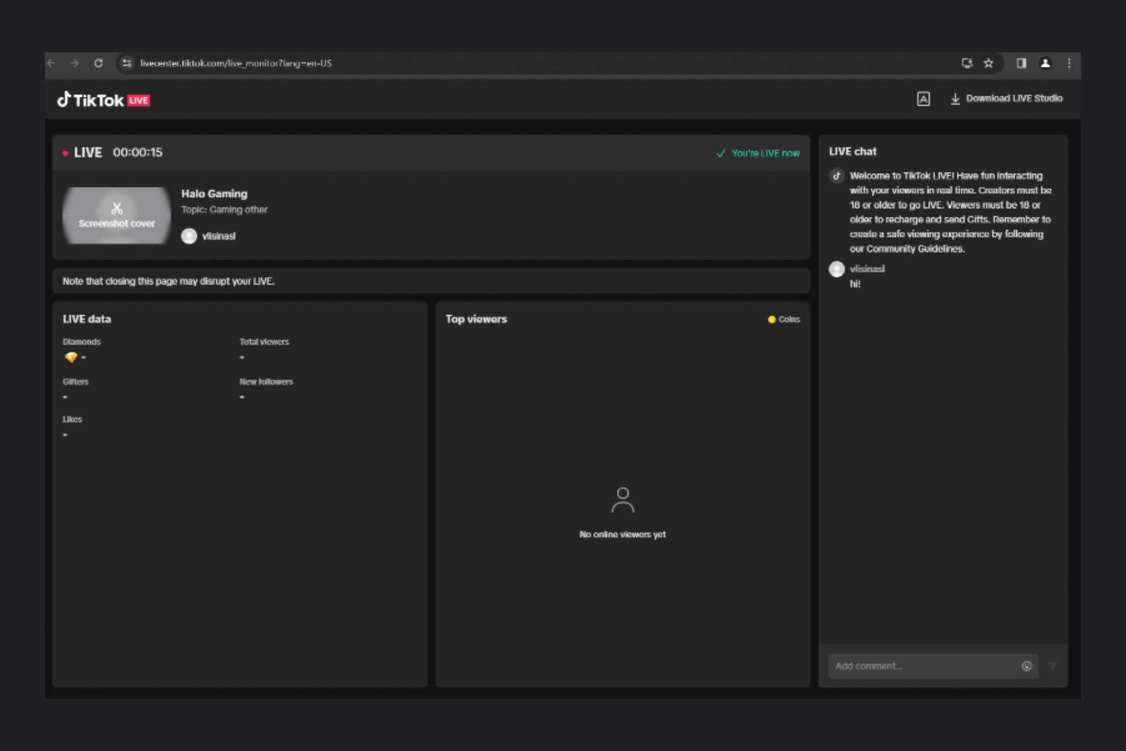Click the vlisinasl name in LIVE chat
Screen dimensions: 1126x751
pyautogui.click(x=867, y=269)
